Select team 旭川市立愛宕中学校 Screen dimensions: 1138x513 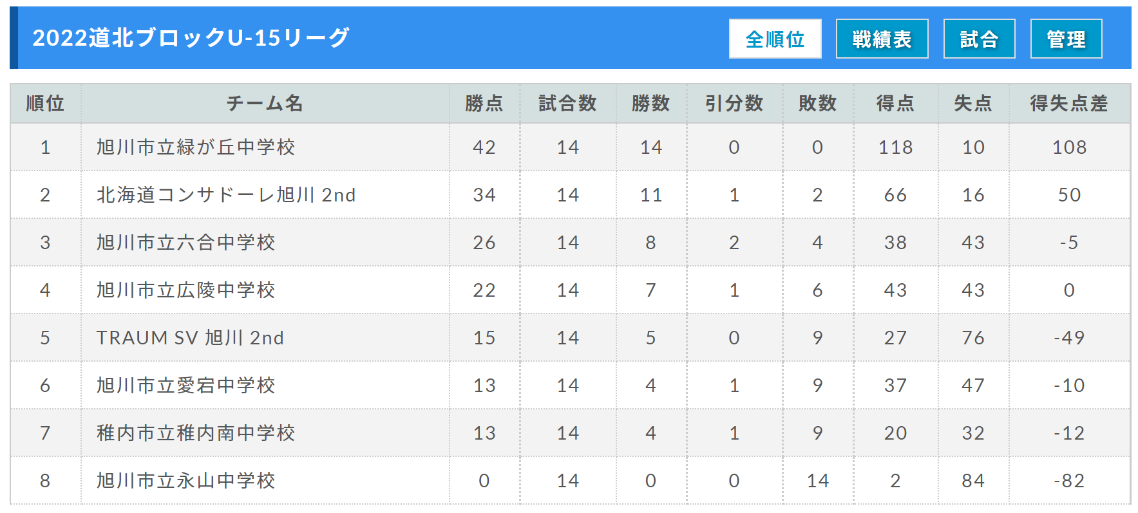pos(185,386)
